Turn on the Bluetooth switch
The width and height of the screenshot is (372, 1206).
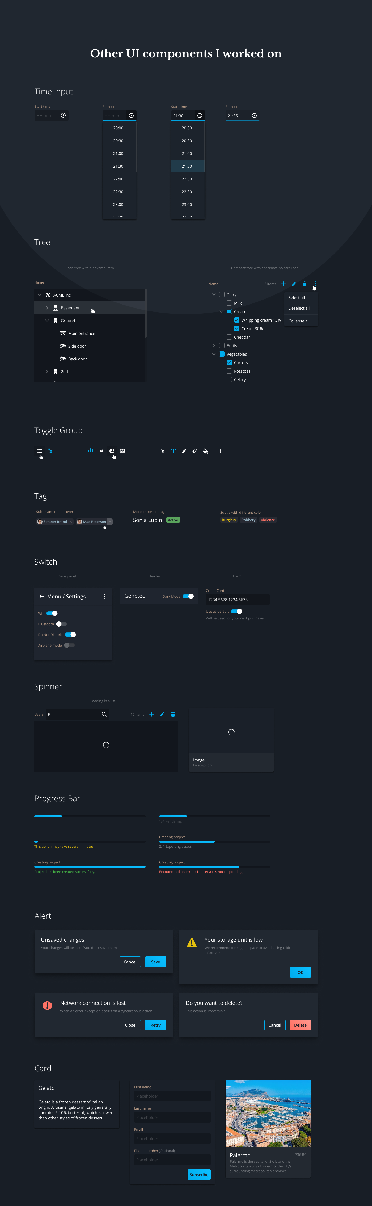61,624
